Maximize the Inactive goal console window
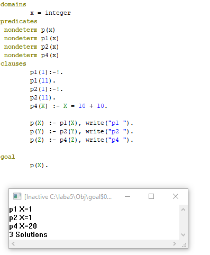 click(151, 196)
